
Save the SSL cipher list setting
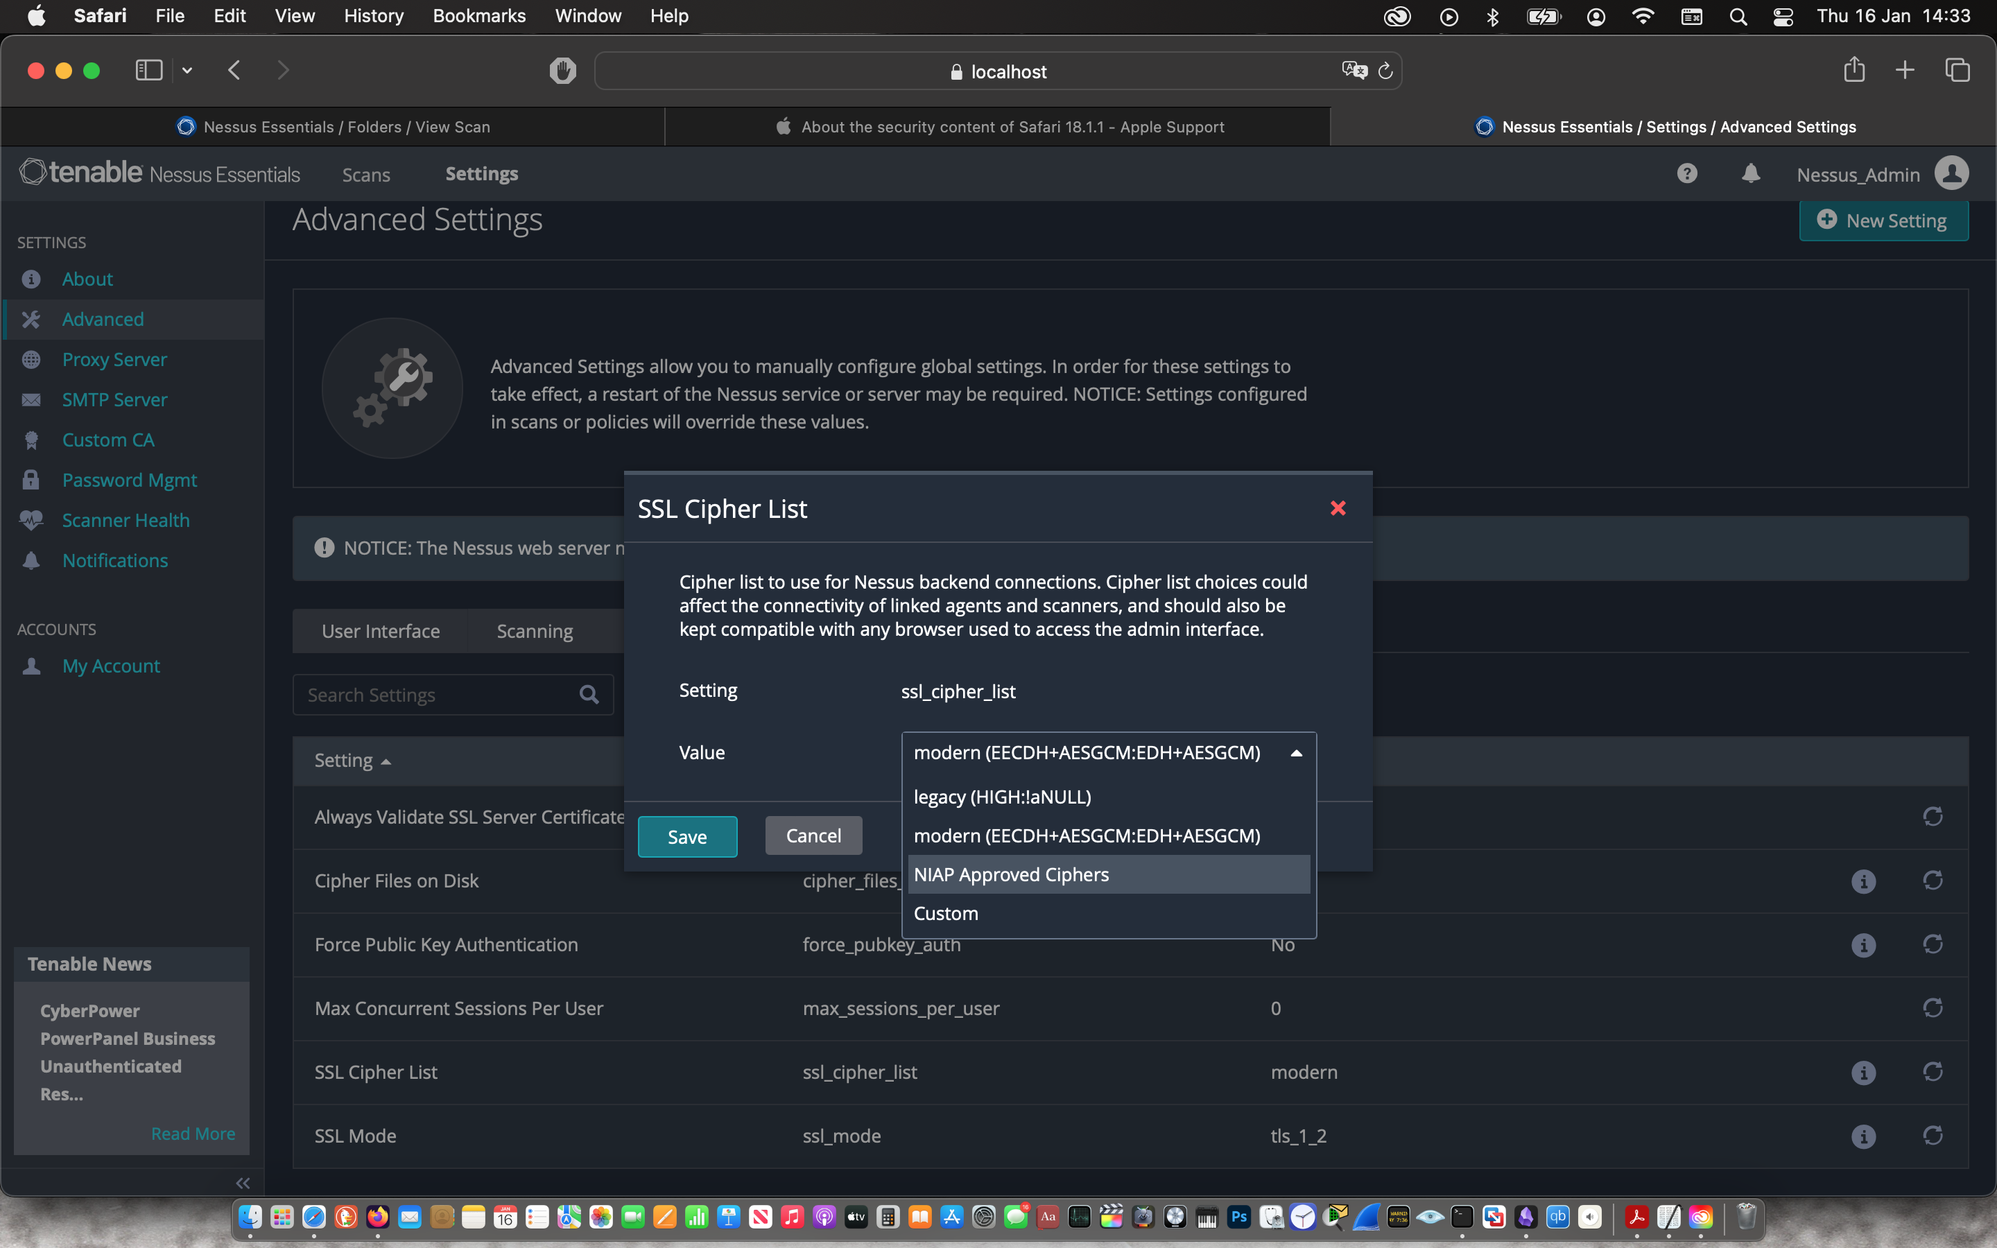pyautogui.click(x=686, y=837)
